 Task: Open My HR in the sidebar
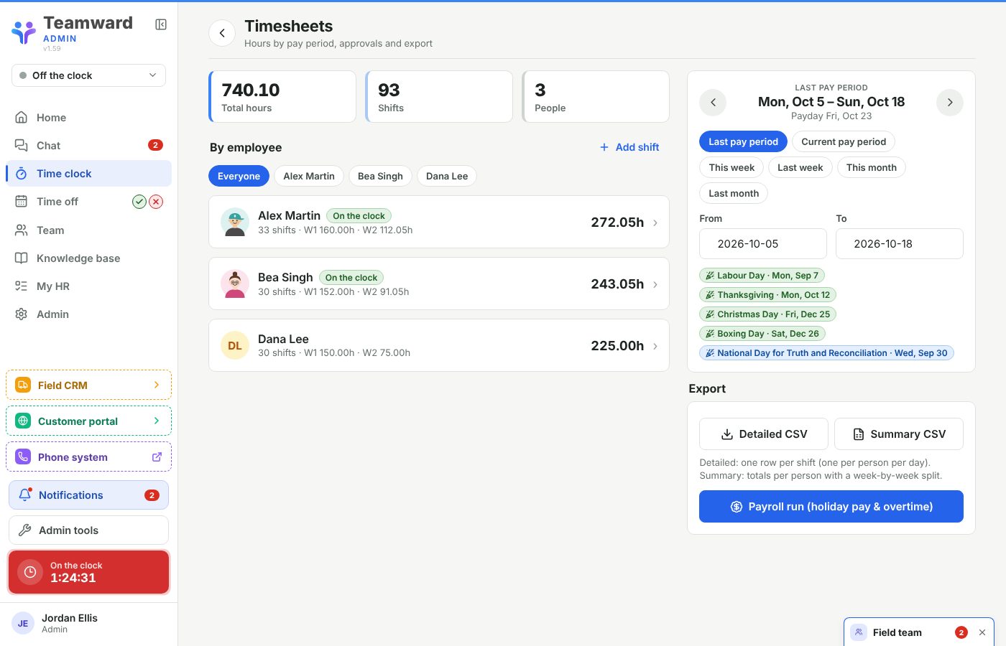[x=88, y=286]
